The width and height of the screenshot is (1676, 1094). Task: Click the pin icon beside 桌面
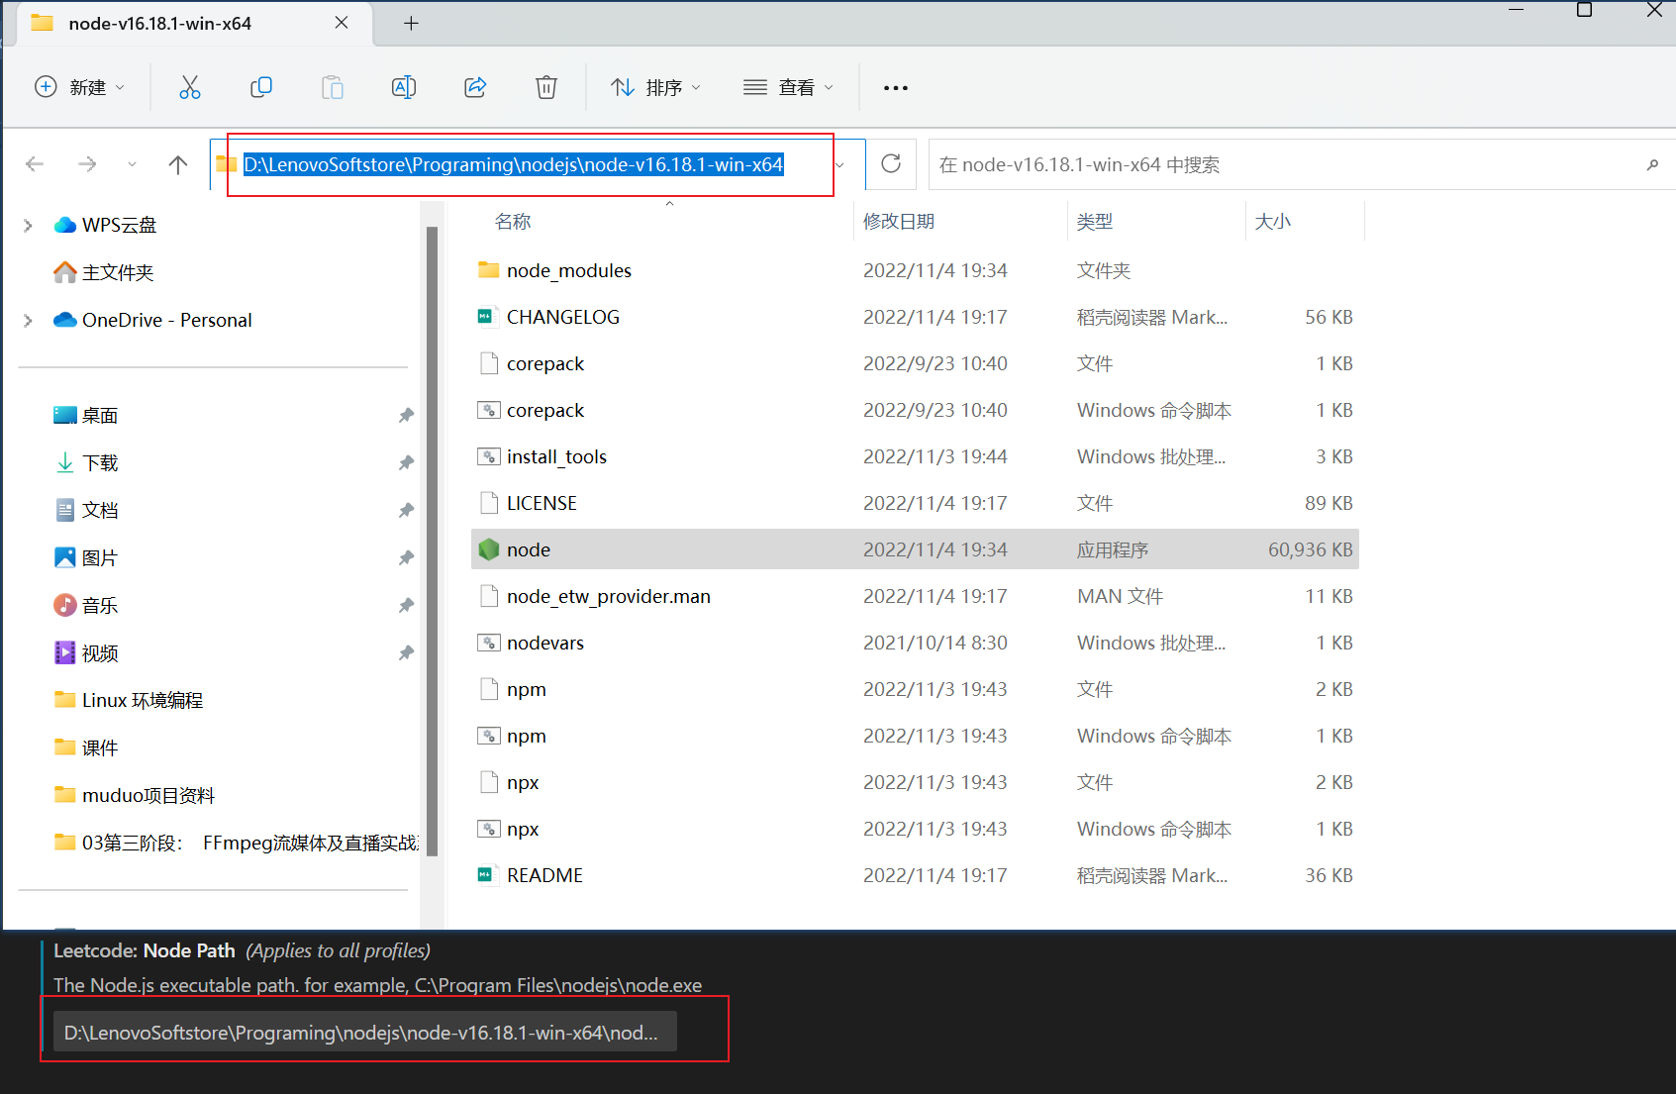coord(406,416)
